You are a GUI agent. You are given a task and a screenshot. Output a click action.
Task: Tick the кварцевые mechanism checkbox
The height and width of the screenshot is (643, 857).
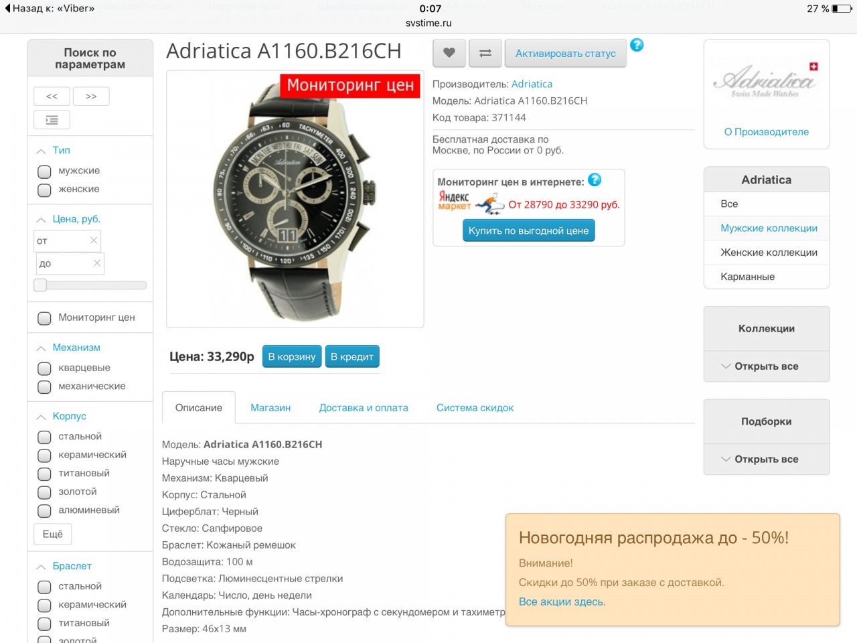click(x=45, y=368)
